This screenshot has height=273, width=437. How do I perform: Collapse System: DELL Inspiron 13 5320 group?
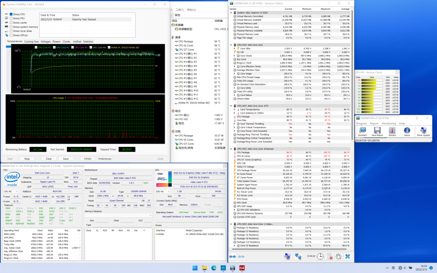coord(231,13)
